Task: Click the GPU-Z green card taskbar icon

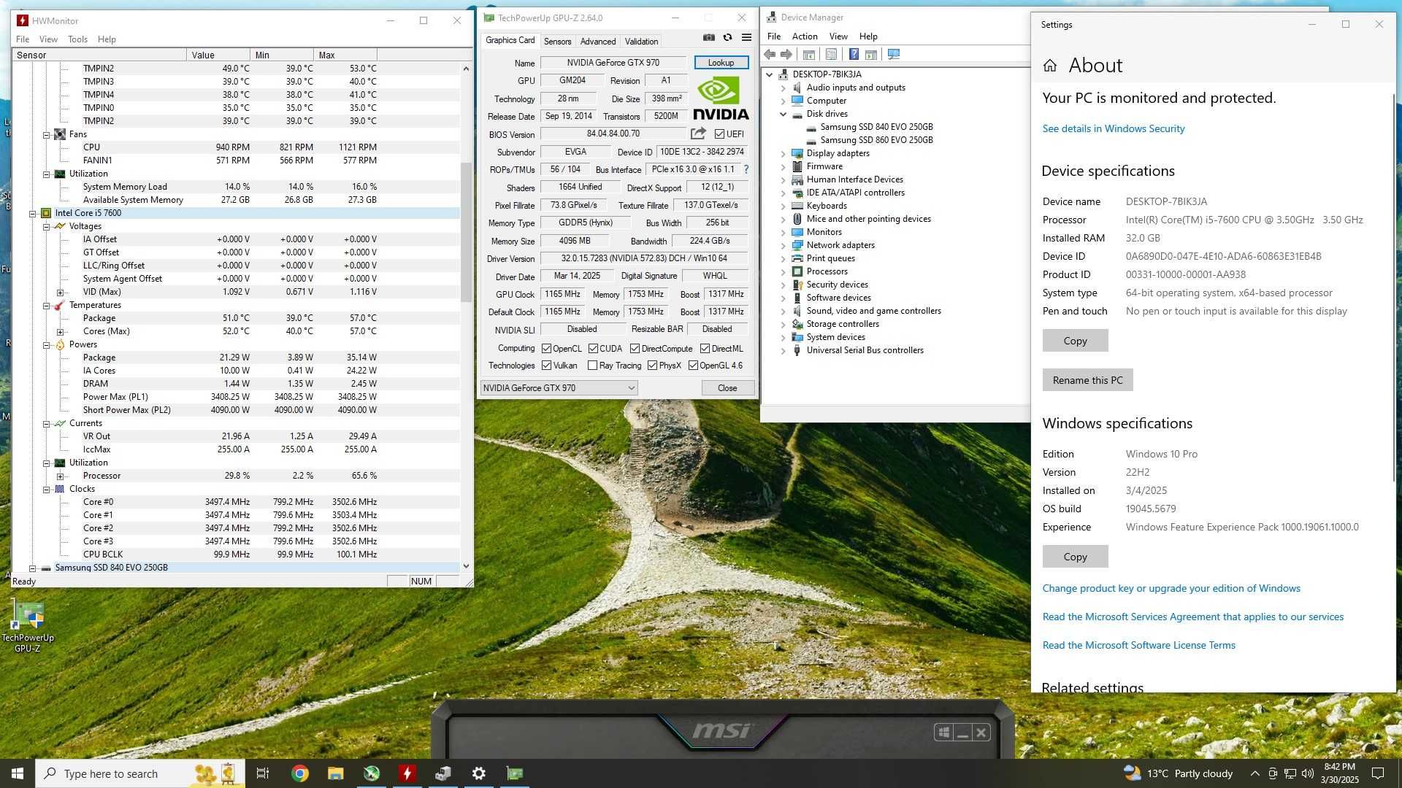Action: [x=515, y=773]
